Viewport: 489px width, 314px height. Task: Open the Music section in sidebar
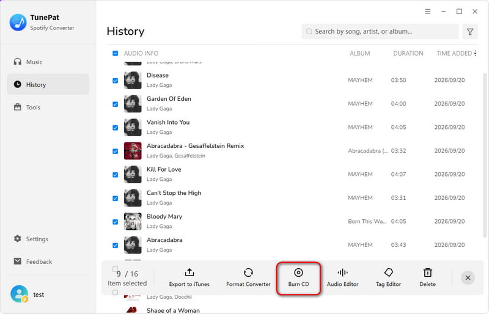tap(48, 62)
